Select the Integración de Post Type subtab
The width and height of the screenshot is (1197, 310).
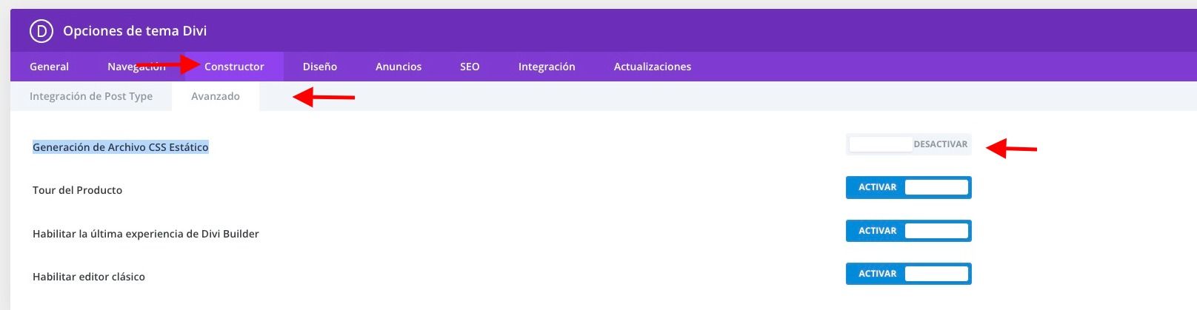coord(91,96)
